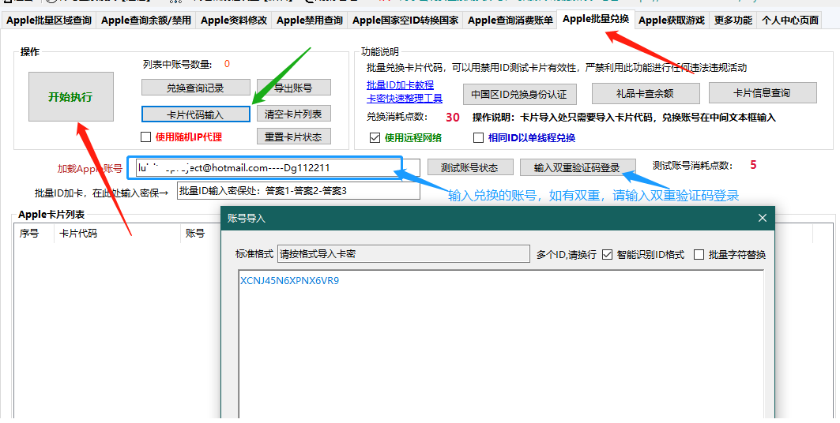Click the 账号 column header

[x=195, y=233]
